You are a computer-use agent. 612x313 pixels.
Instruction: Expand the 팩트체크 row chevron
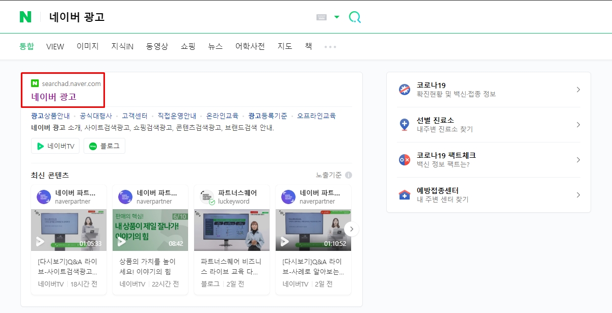tap(578, 160)
